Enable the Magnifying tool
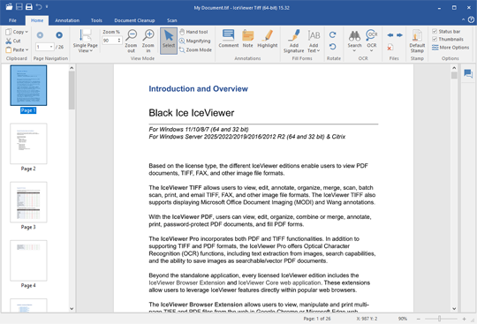 tap(194, 41)
